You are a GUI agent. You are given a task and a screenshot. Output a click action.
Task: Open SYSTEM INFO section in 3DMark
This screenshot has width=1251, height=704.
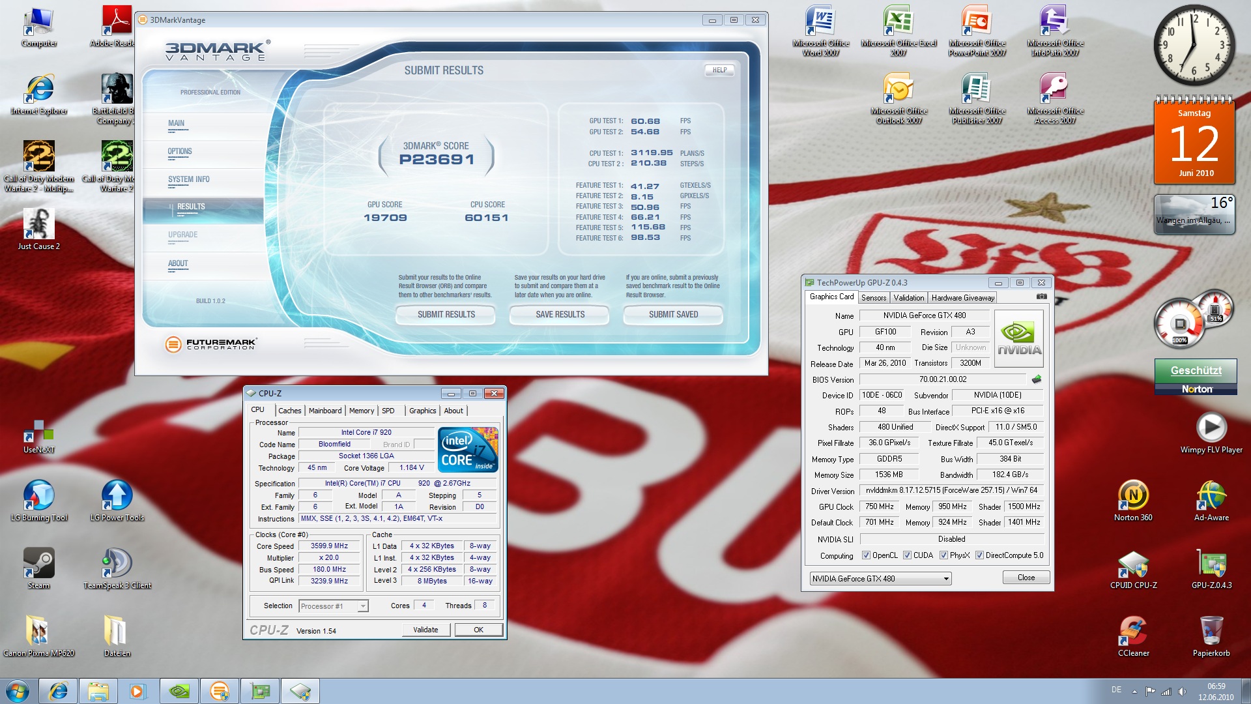click(x=203, y=182)
